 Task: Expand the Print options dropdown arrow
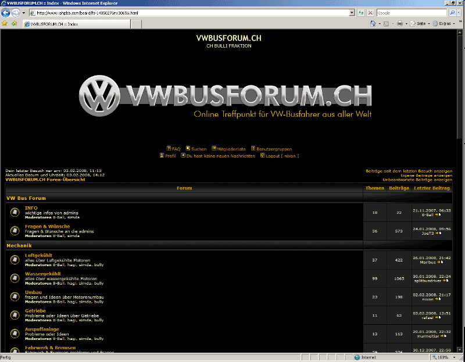406,24
